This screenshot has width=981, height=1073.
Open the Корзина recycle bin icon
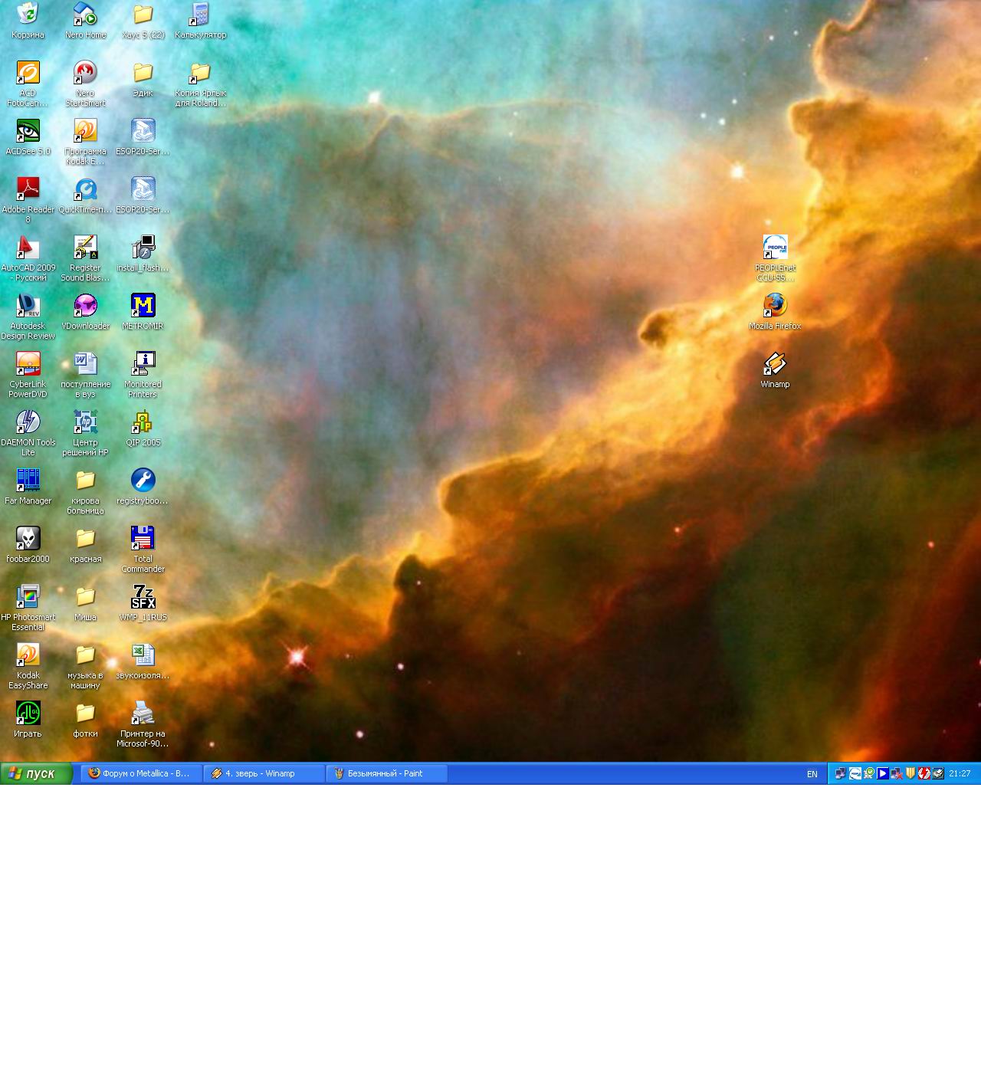28,14
